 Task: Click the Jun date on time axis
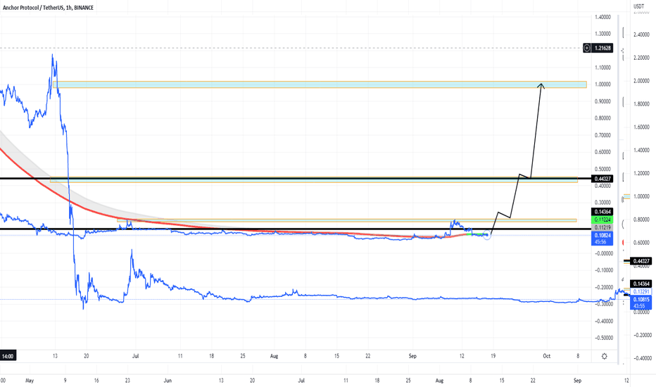[x=168, y=381]
